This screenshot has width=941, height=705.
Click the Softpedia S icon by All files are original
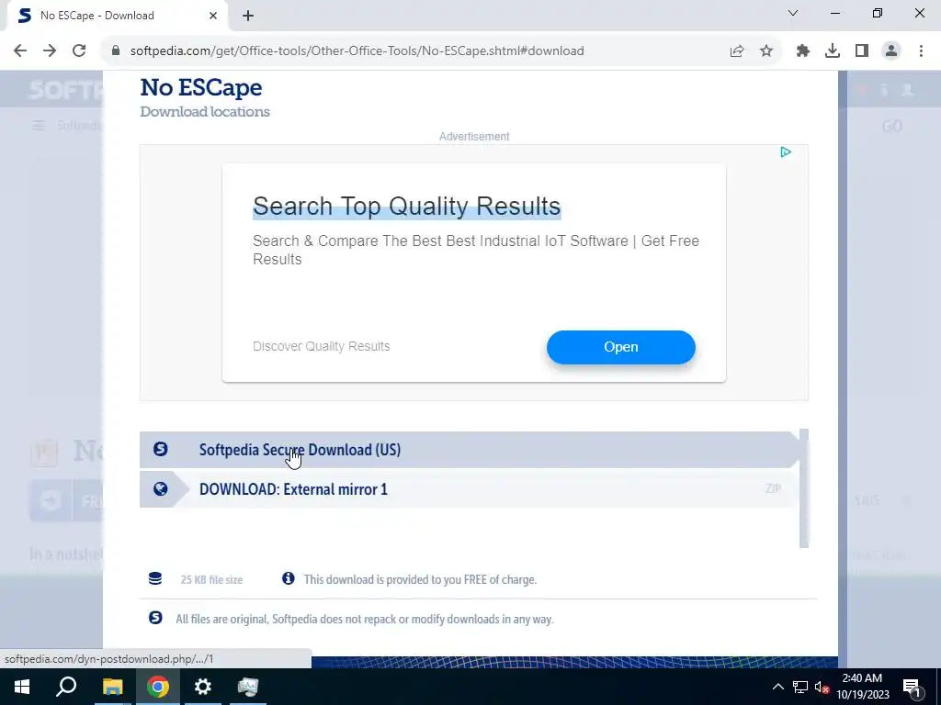coord(155,618)
